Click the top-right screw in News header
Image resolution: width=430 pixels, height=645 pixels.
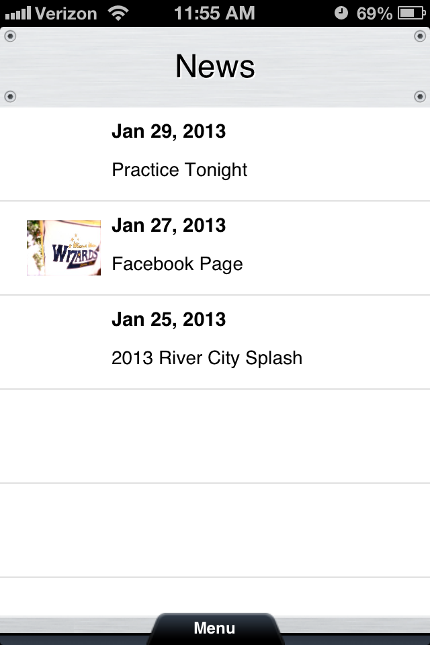tap(421, 36)
